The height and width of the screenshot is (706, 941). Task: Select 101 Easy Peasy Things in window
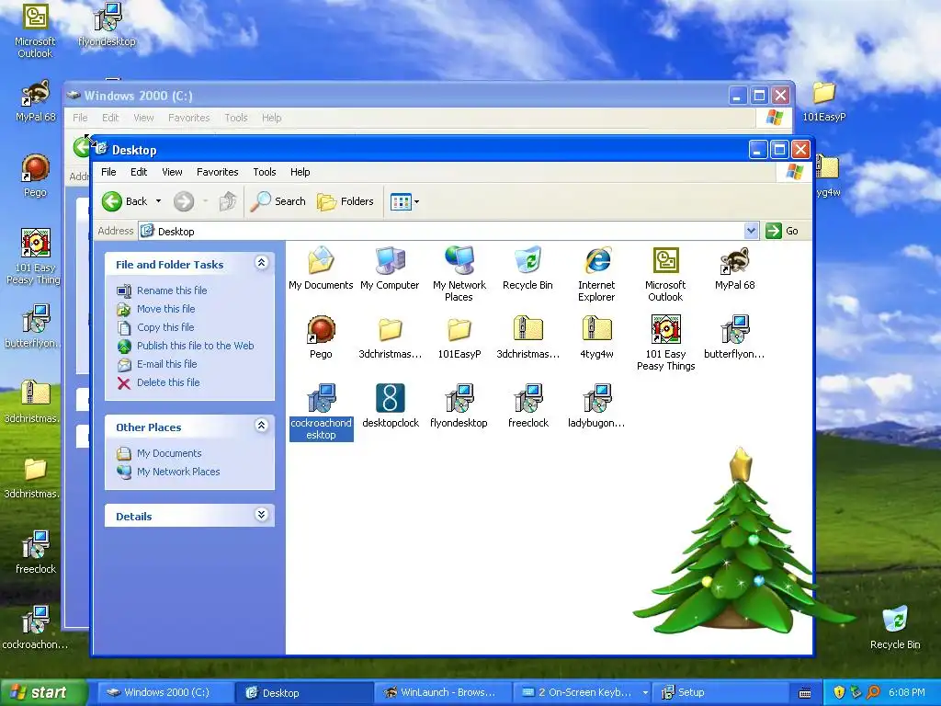[665, 343]
